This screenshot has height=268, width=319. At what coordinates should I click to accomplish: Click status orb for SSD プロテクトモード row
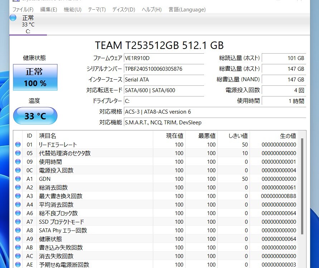[x=18, y=222]
